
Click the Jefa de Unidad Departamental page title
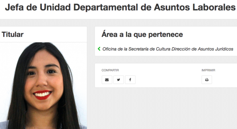point(120,7)
